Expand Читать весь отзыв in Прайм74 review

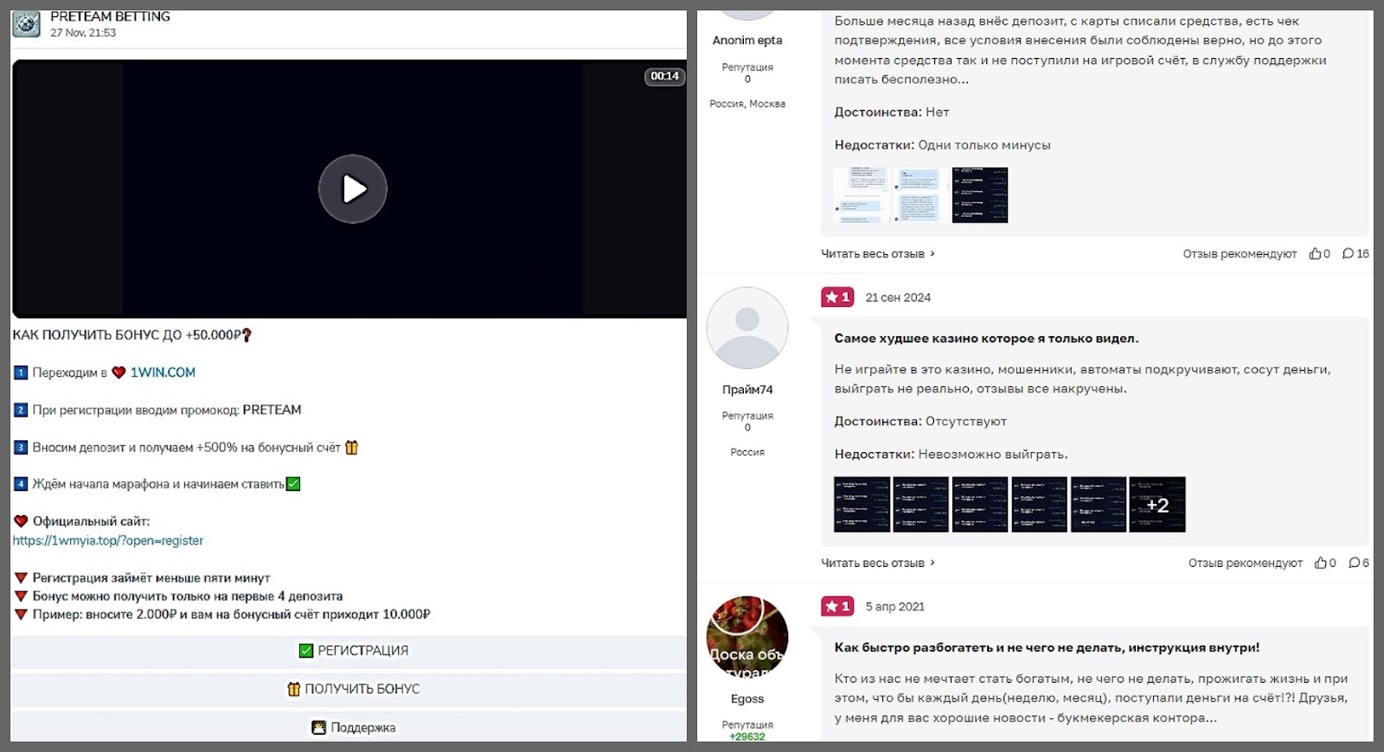[x=878, y=563]
